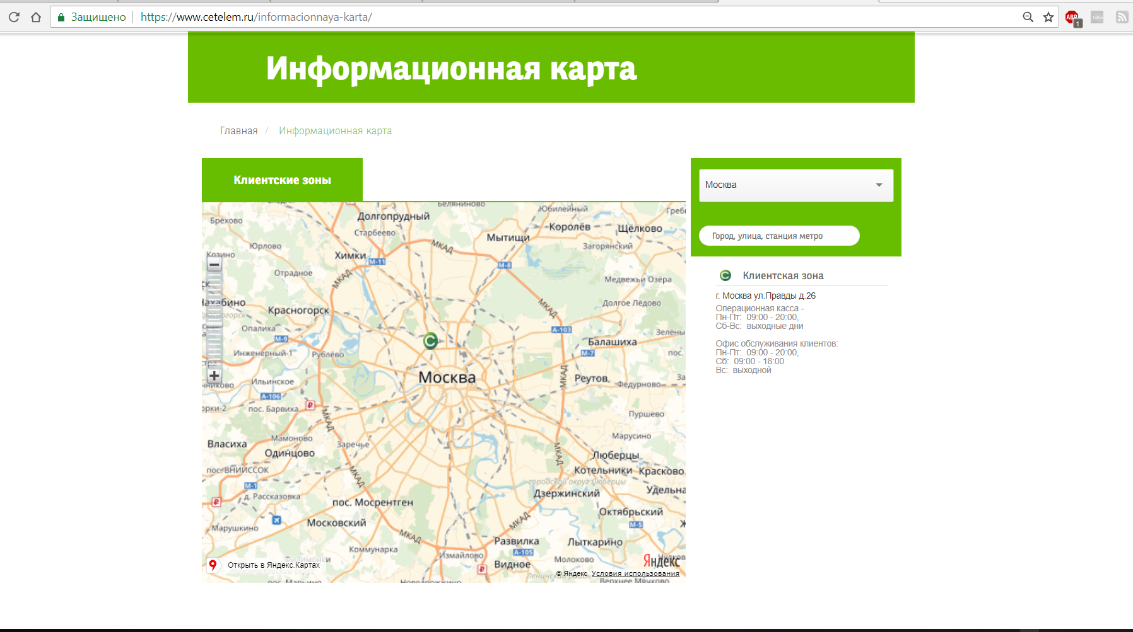
Task: Click the Защищено secure label
Action: (x=98, y=17)
